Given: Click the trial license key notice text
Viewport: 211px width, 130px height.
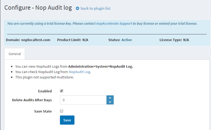Looking at the screenshot, I should coord(51,23).
